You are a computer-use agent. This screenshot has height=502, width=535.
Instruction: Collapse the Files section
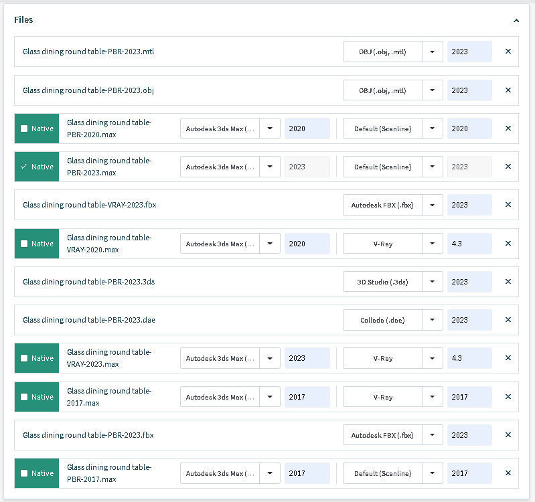(516, 21)
